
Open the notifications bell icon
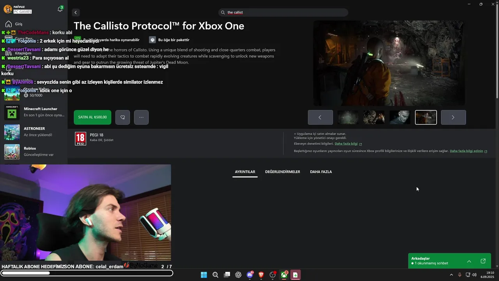coord(60,9)
